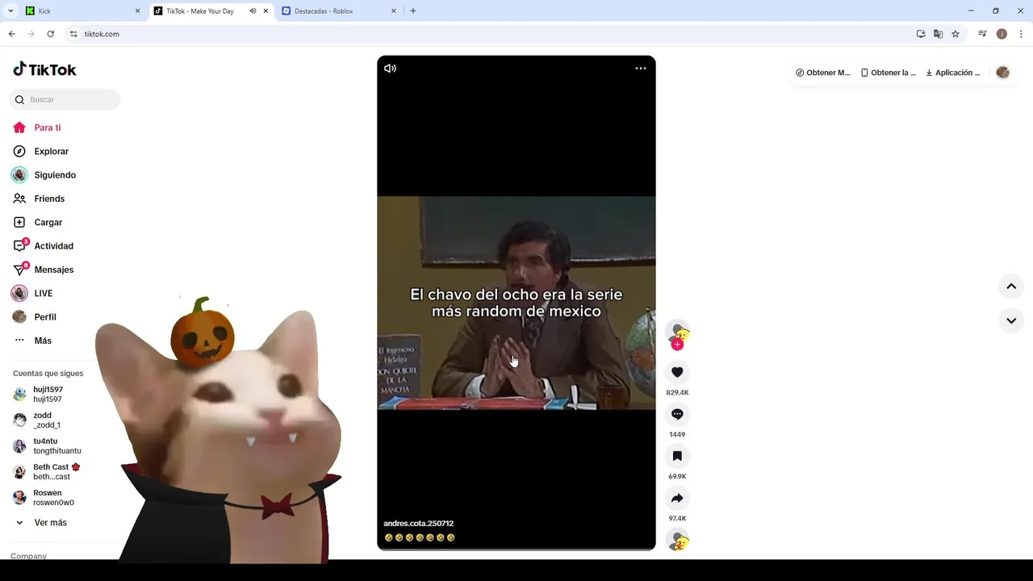Open the profile avatar in top right
1033x581 pixels.
pyautogui.click(x=1003, y=73)
